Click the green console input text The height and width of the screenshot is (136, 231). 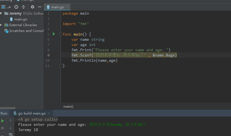click(117, 124)
